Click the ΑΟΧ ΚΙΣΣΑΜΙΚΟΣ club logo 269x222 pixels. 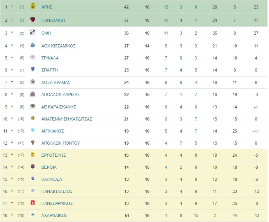tap(33, 45)
